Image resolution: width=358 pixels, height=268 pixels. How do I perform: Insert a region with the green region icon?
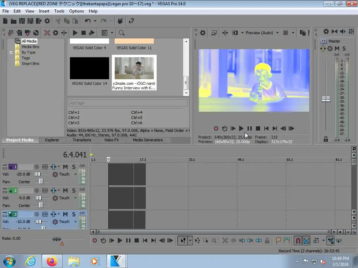click(x=287, y=240)
